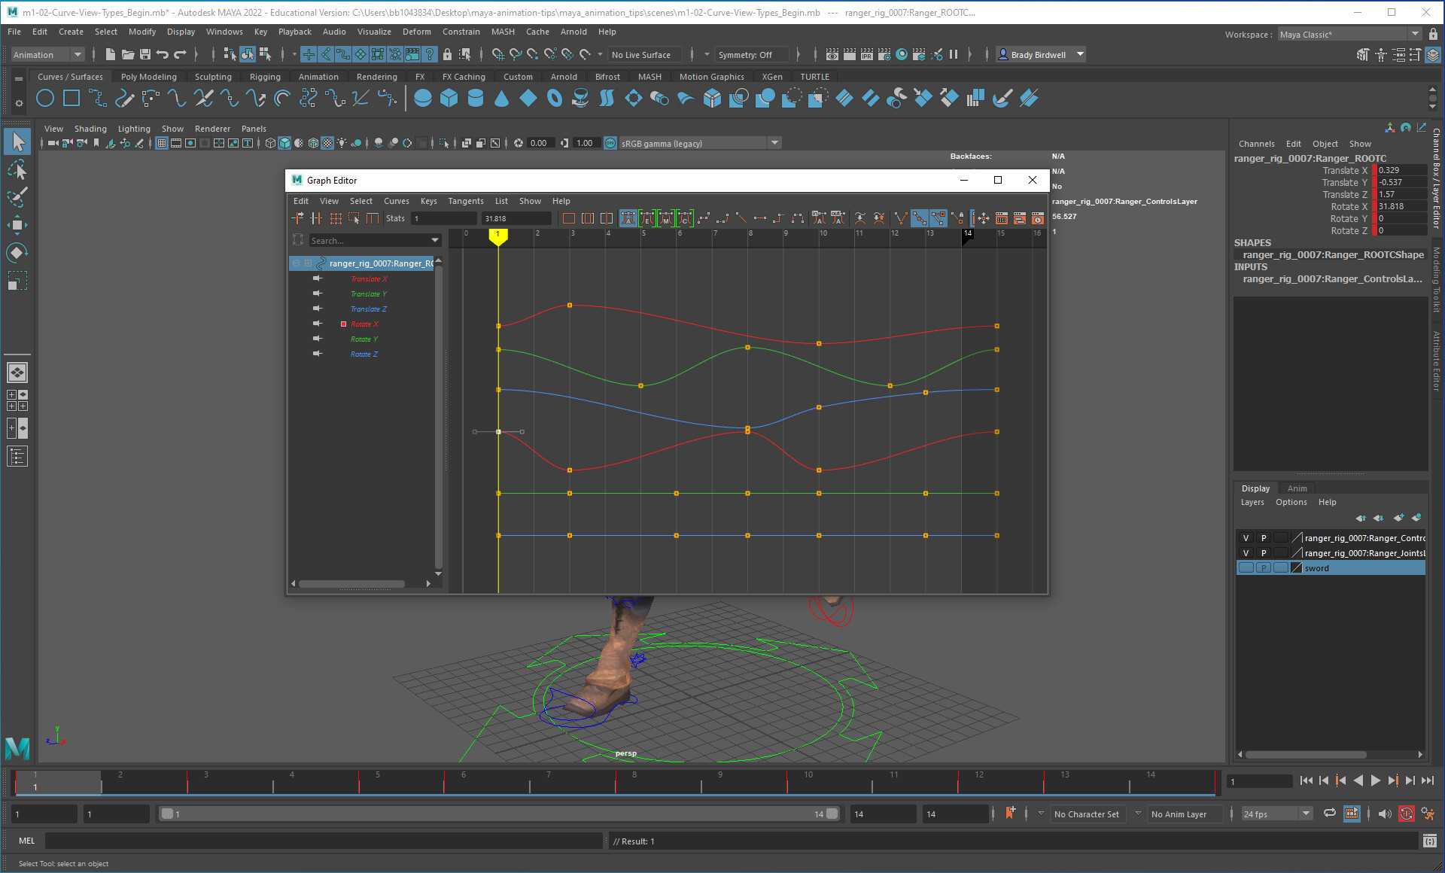Select Rotate X curve in outliner
Viewport: 1445px width, 873px height.
pyautogui.click(x=364, y=324)
